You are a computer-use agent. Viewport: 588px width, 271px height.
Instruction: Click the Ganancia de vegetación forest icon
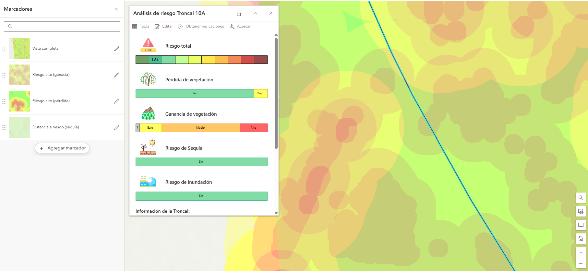(148, 113)
